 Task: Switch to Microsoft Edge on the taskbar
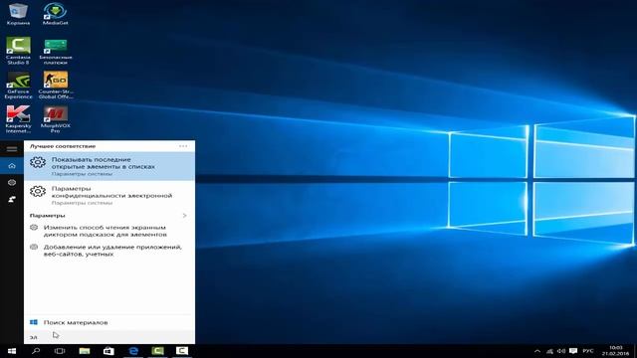133,351
